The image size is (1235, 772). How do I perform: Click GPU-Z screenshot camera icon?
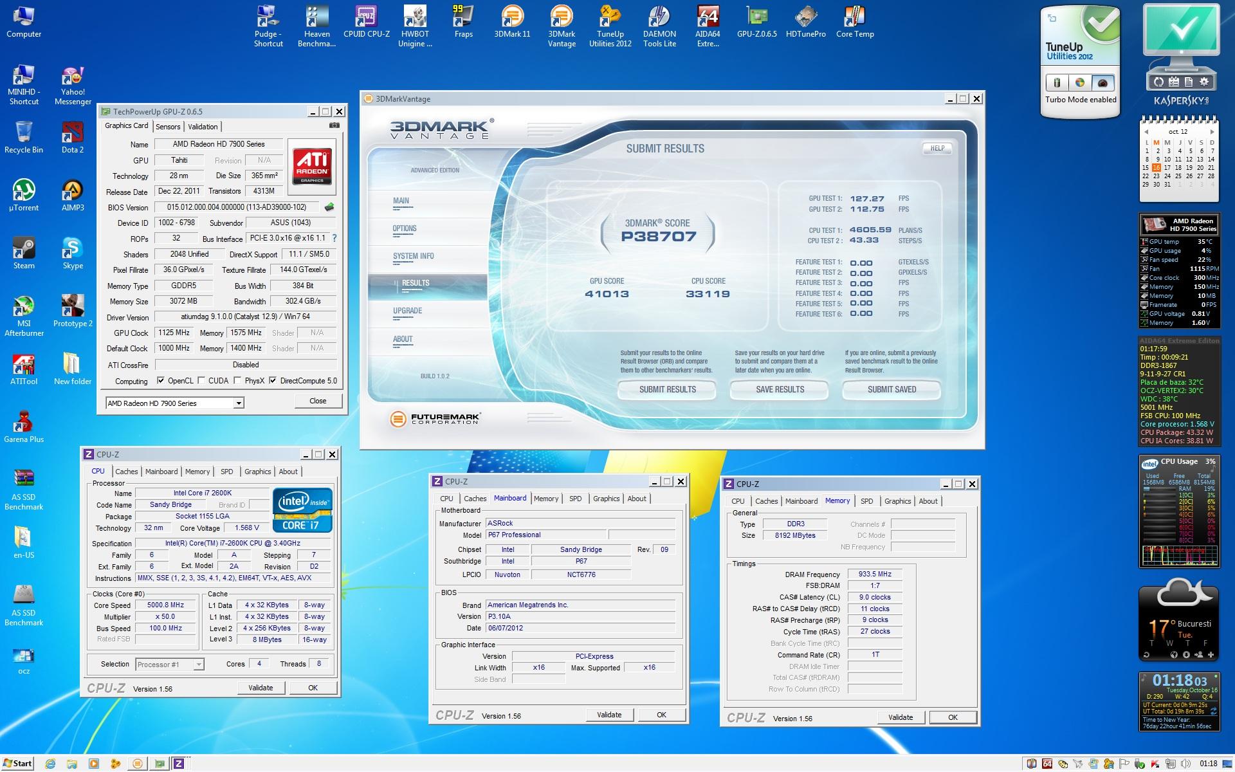pyautogui.click(x=334, y=125)
